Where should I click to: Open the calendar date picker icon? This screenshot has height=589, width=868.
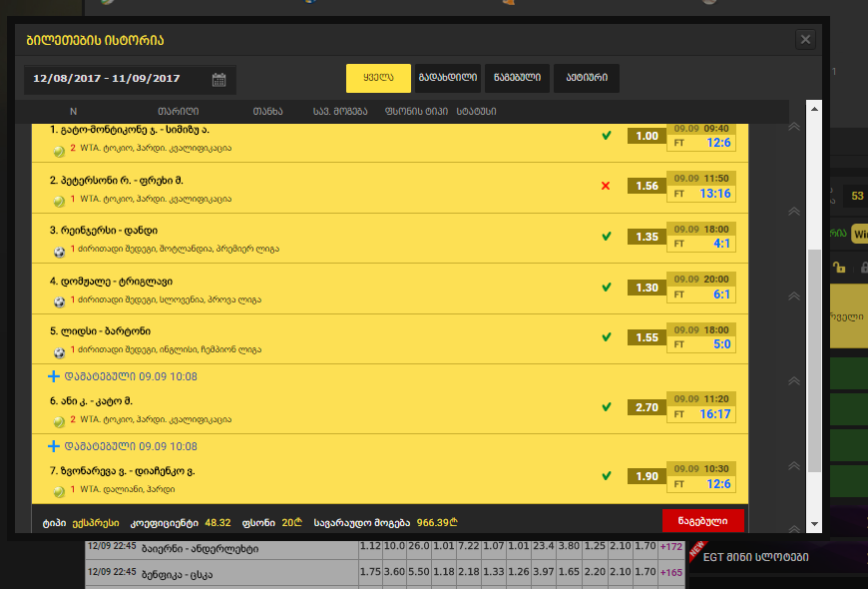[218, 79]
